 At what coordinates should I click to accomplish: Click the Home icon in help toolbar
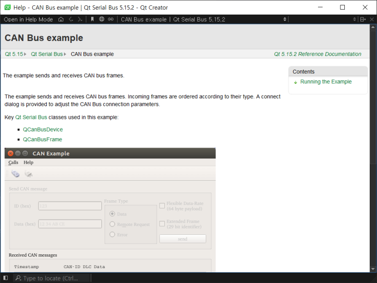click(x=61, y=19)
